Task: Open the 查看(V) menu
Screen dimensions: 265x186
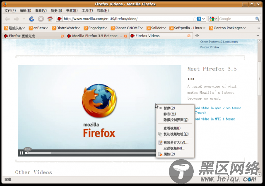Action: coord(41,11)
